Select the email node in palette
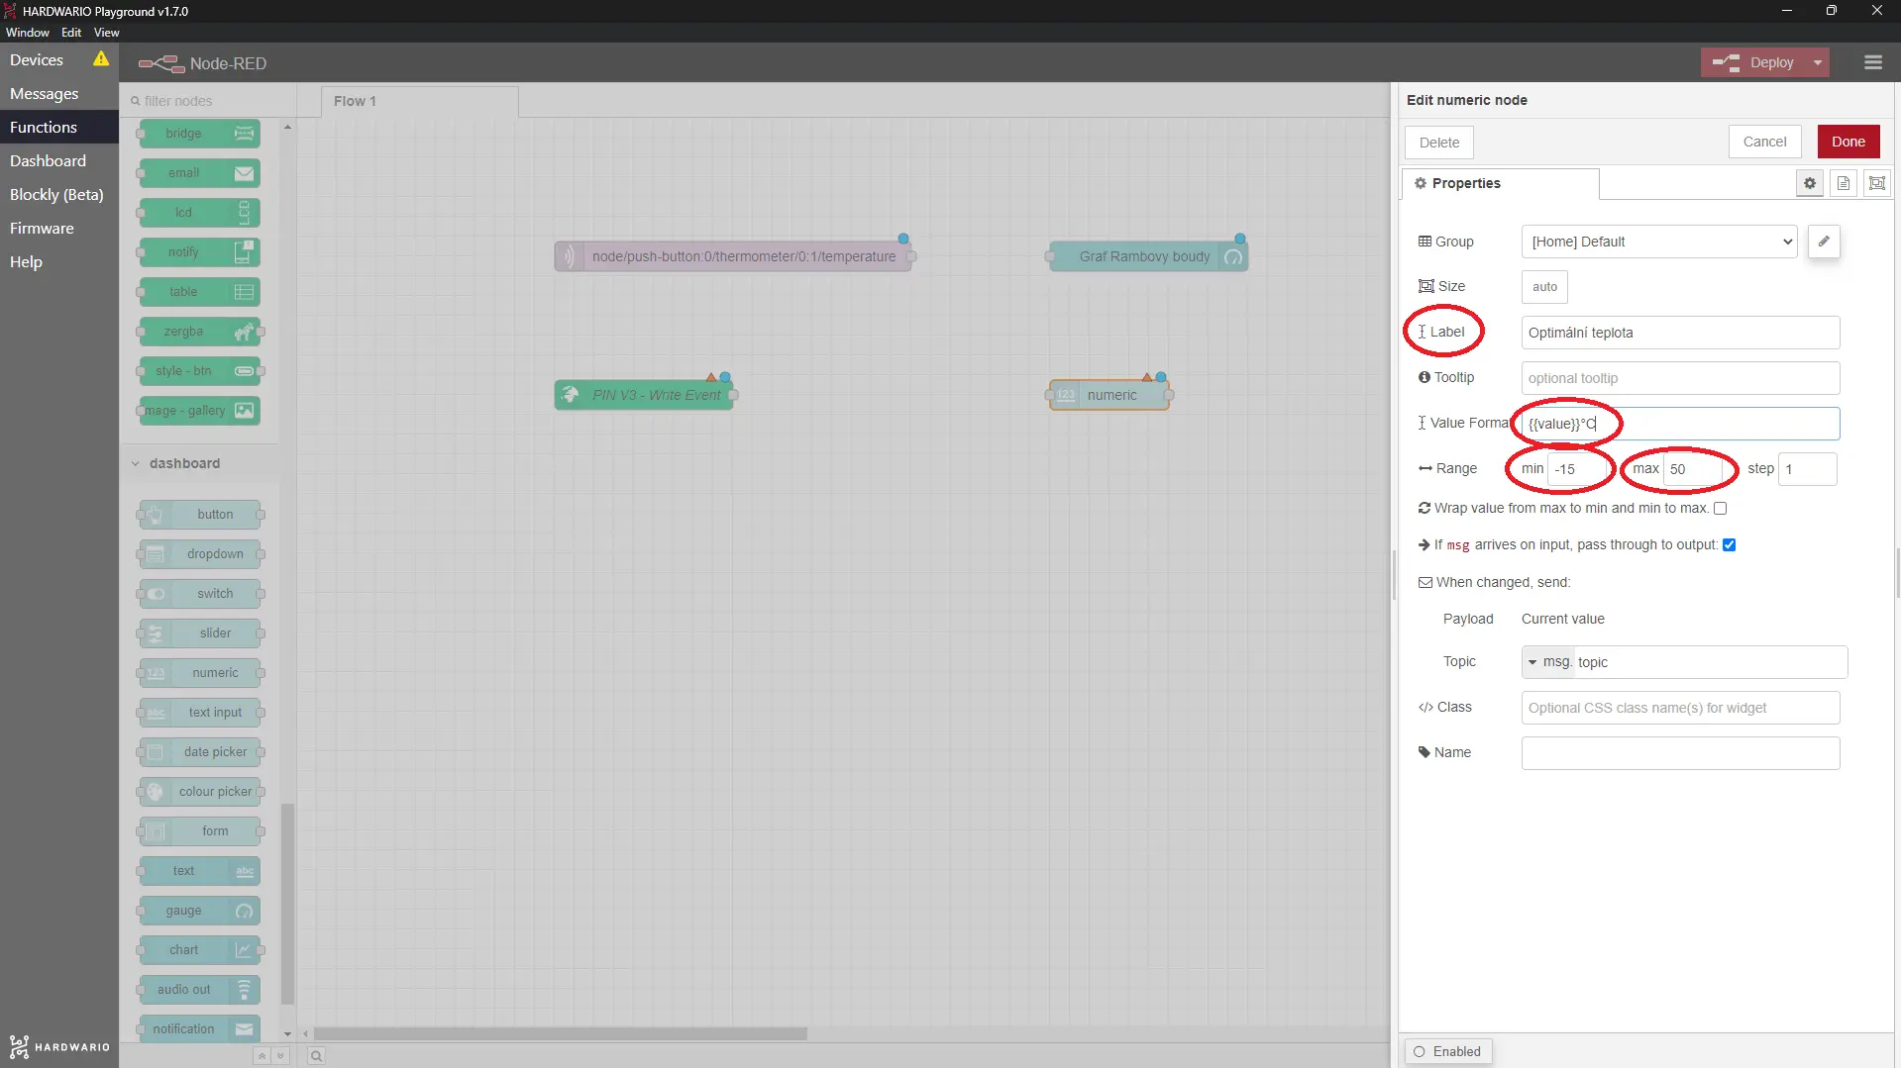The image size is (1901, 1068). tap(200, 173)
